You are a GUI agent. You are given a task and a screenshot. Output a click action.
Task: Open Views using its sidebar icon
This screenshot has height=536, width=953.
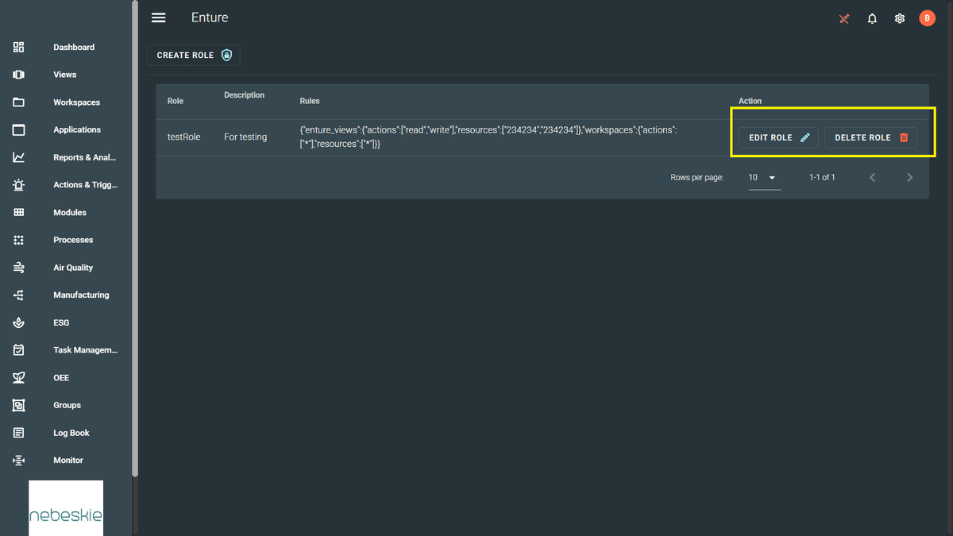tap(18, 74)
